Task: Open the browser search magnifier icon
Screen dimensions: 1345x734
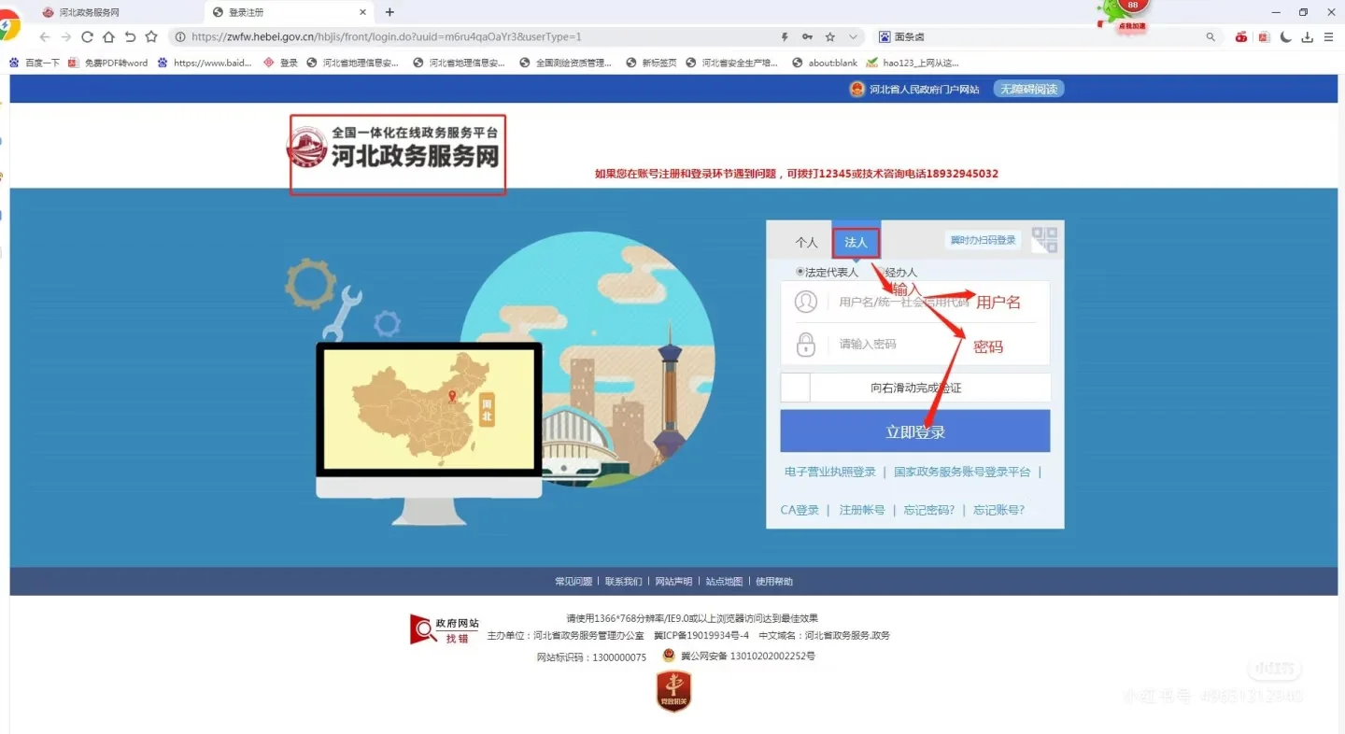Action: pos(1210,36)
